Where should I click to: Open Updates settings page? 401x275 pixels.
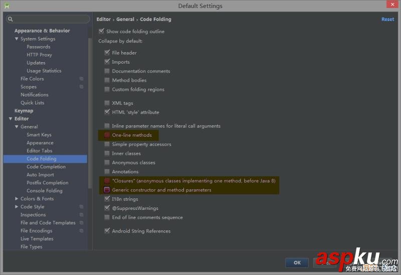pyautogui.click(x=36, y=63)
